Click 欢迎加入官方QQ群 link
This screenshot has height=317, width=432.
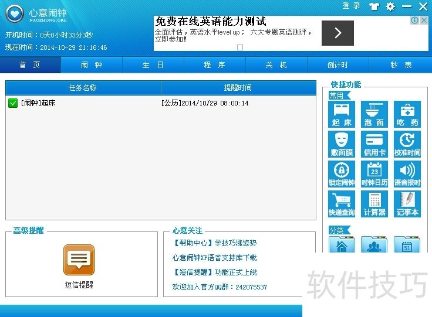pos(220,287)
